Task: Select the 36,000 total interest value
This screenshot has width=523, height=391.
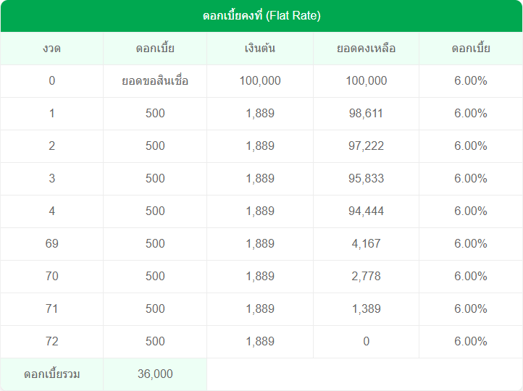Action: pyautogui.click(x=155, y=374)
